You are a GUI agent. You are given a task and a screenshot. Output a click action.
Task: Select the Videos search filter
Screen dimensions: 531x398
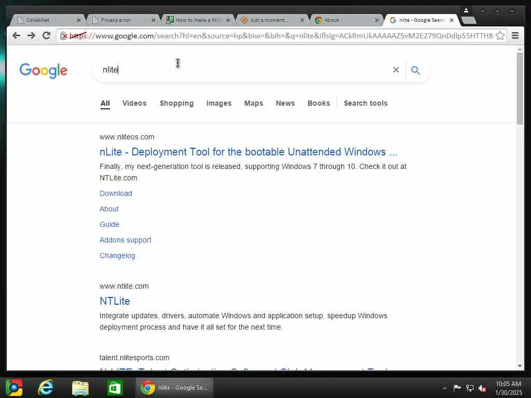134,103
